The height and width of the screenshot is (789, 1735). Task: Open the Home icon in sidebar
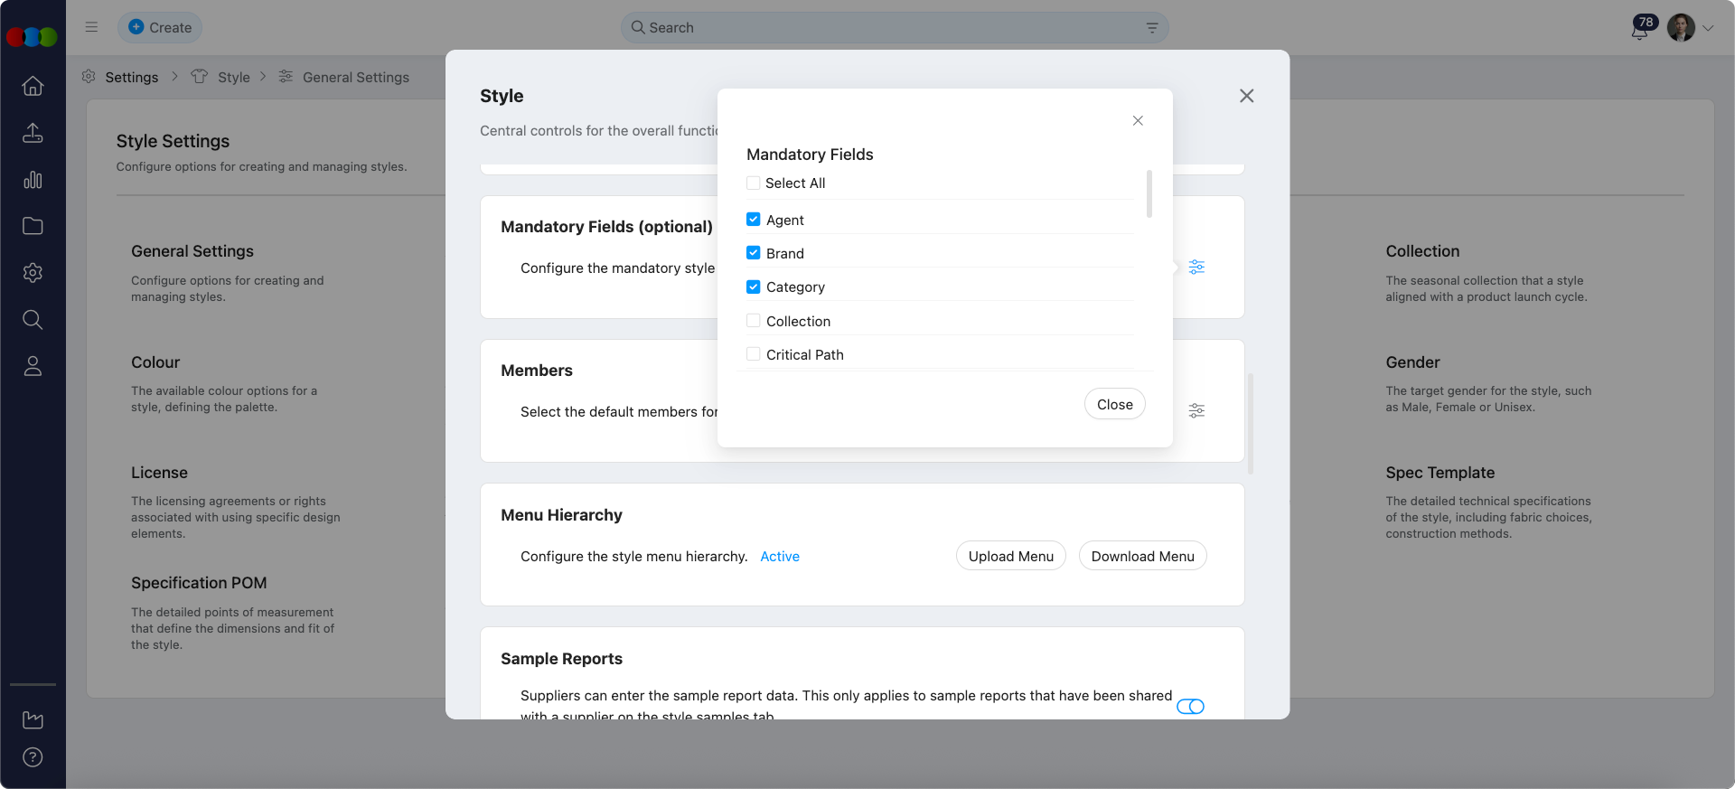point(33,86)
